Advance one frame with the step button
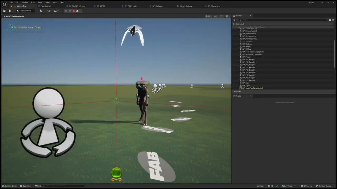Image resolution: width=337 pixels, height=189 pixels. (x=70, y=11)
